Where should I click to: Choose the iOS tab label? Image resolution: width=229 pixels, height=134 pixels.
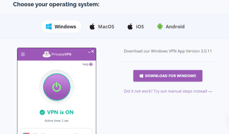[x=140, y=27]
